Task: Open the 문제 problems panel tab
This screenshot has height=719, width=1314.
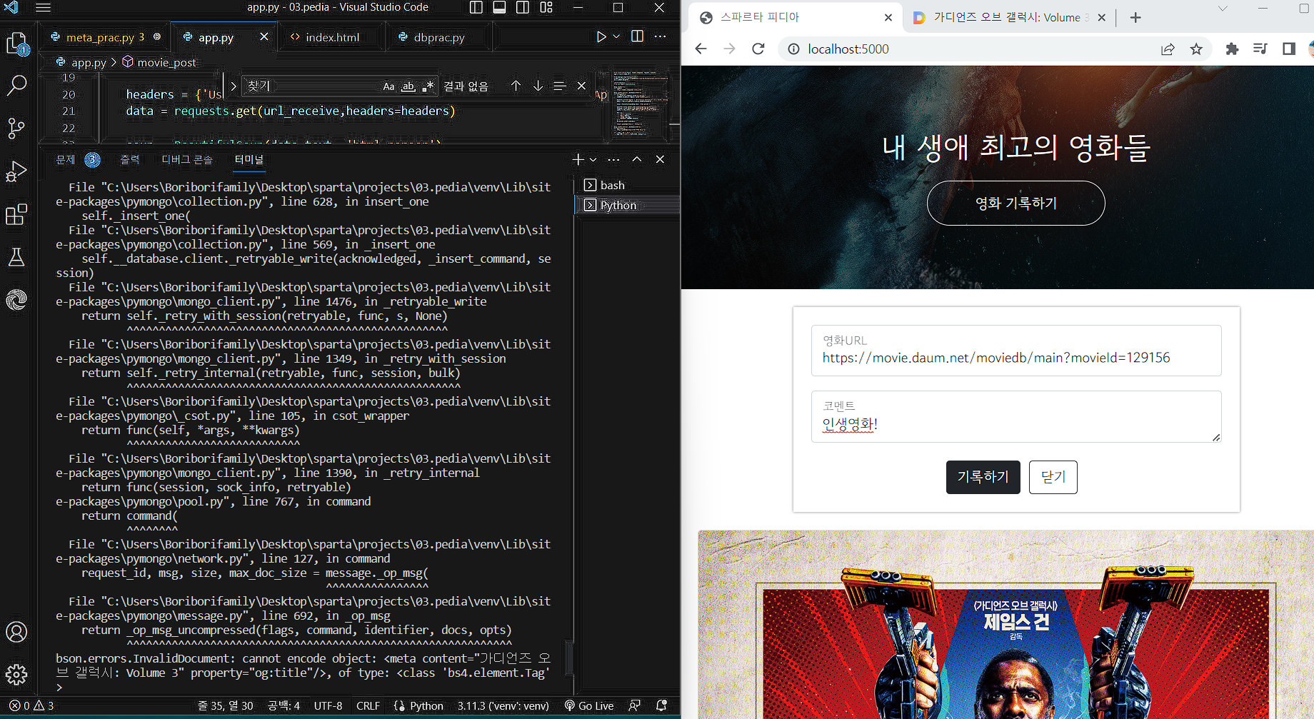Action: (77, 160)
